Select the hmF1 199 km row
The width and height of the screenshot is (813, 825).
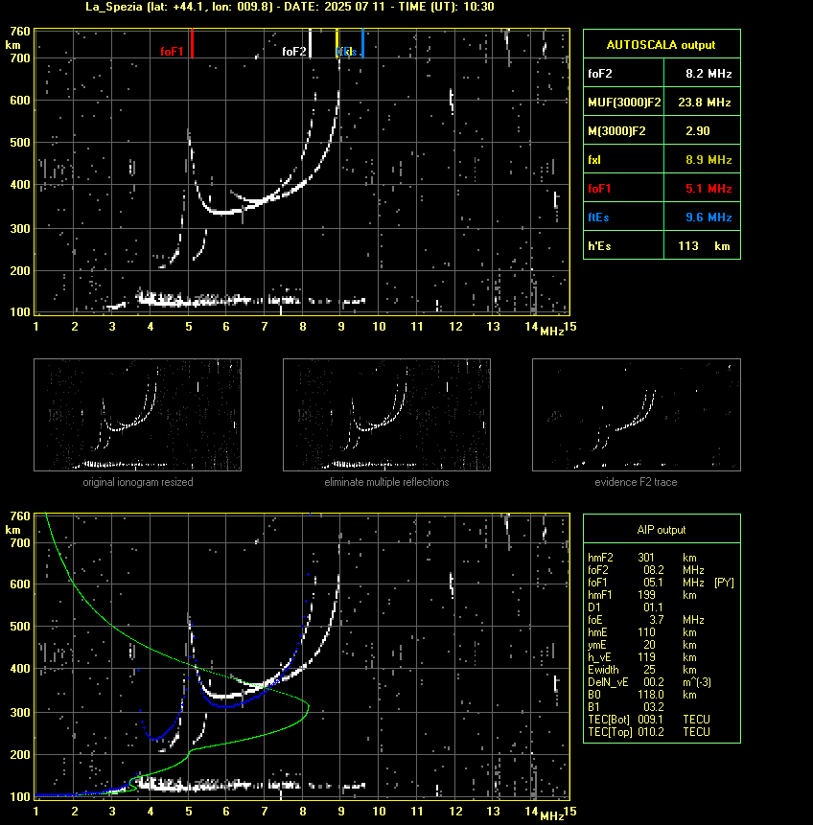[x=642, y=595]
